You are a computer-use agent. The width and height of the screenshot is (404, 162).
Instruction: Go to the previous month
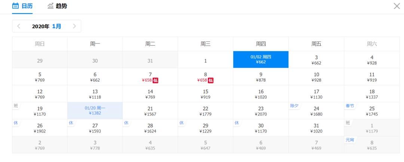pos(19,26)
